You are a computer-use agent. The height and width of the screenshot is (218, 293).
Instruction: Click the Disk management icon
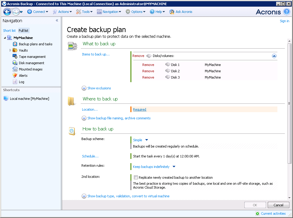pyautogui.click(x=15, y=63)
